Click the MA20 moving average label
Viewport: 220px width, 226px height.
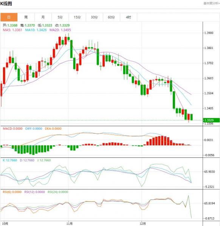pos(60,30)
